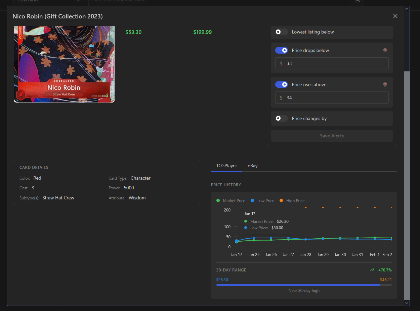420x311 pixels.
Task: Click the +70.7% change value
Action: pos(385,270)
